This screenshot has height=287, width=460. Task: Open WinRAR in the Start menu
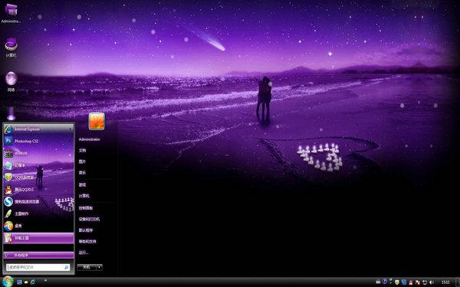click(x=38, y=153)
